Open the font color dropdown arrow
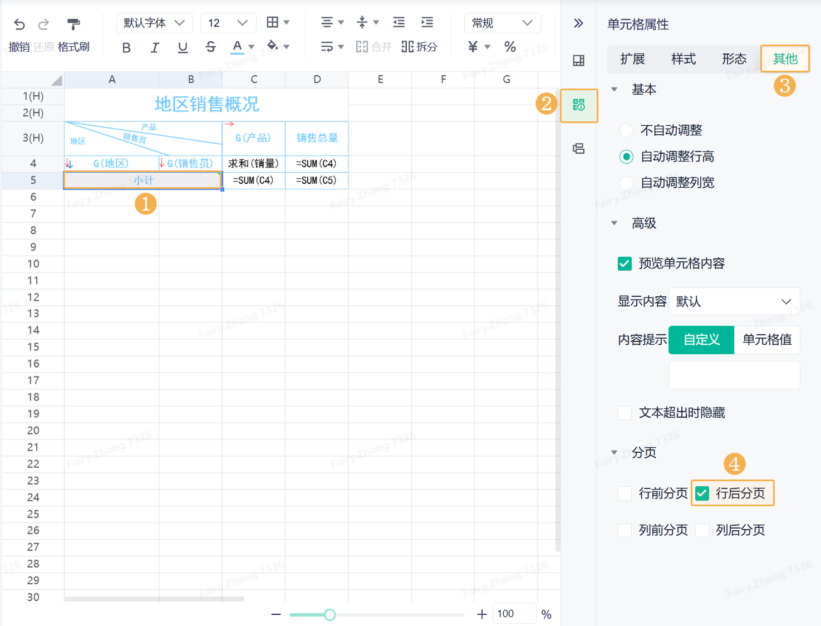 pyautogui.click(x=252, y=47)
